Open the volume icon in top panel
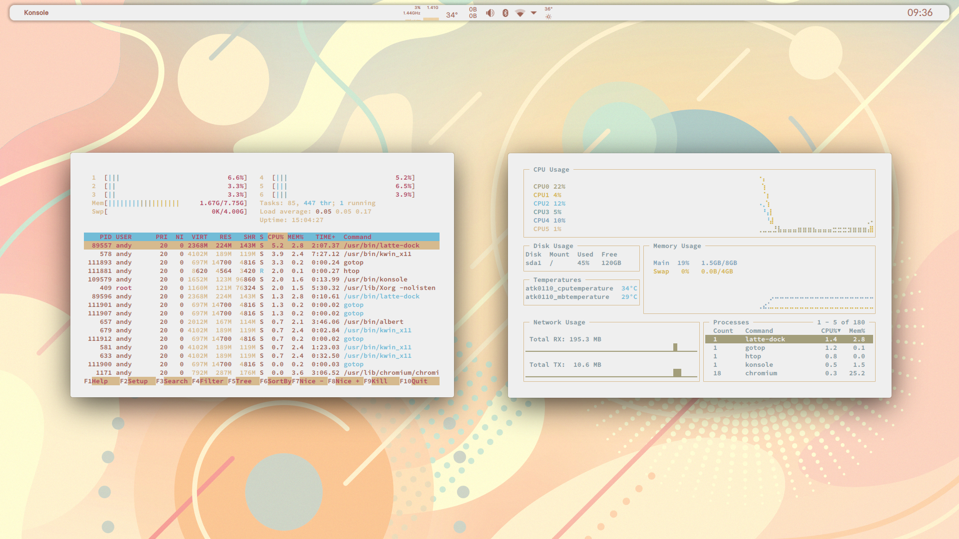This screenshot has width=959, height=539. click(x=490, y=13)
